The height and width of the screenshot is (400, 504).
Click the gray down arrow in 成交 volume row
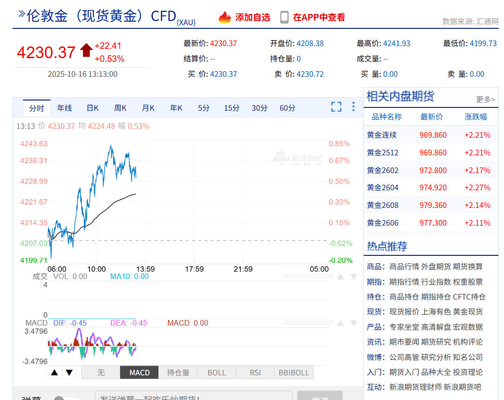pyautogui.click(x=353, y=277)
